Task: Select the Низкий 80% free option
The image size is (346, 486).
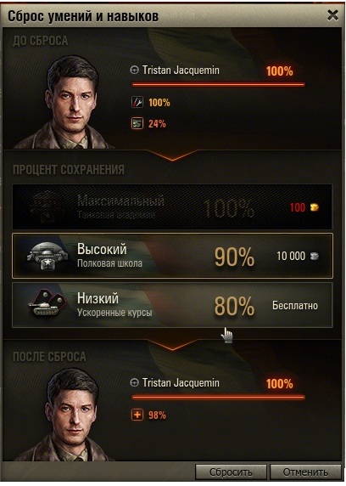Action: click(172, 305)
